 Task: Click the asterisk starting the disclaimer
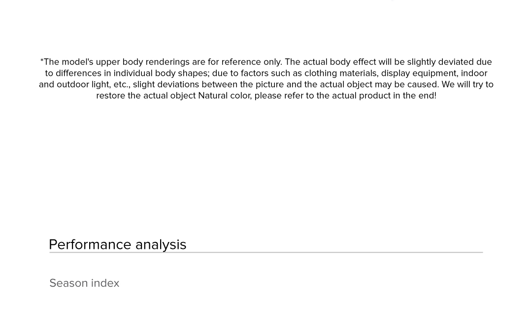(42, 61)
